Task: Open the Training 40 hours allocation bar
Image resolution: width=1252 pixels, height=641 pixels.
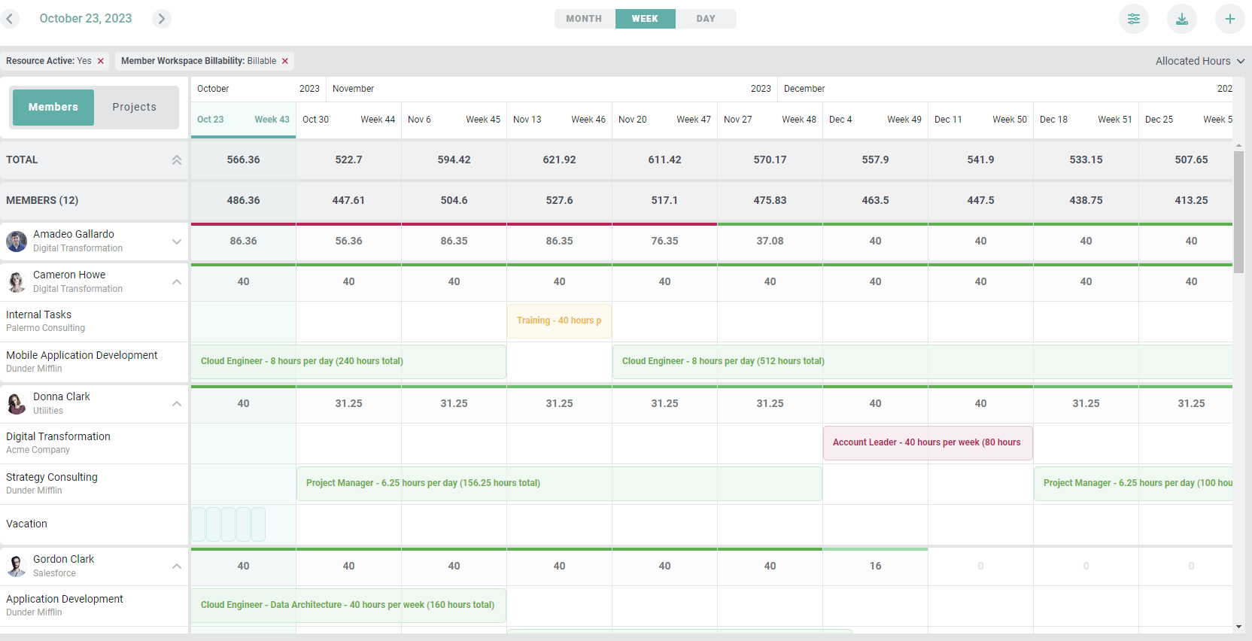Action: (559, 320)
